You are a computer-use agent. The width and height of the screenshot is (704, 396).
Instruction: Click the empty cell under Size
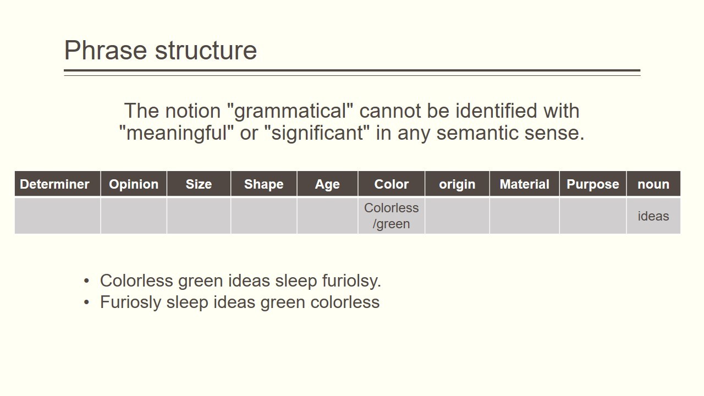tap(199, 216)
